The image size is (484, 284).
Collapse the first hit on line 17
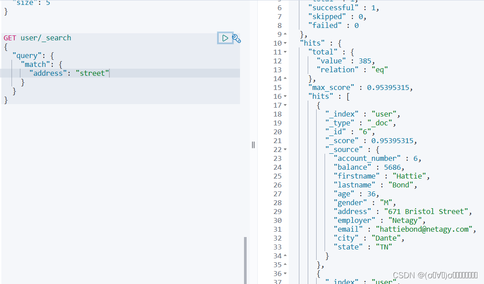(285, 105)
